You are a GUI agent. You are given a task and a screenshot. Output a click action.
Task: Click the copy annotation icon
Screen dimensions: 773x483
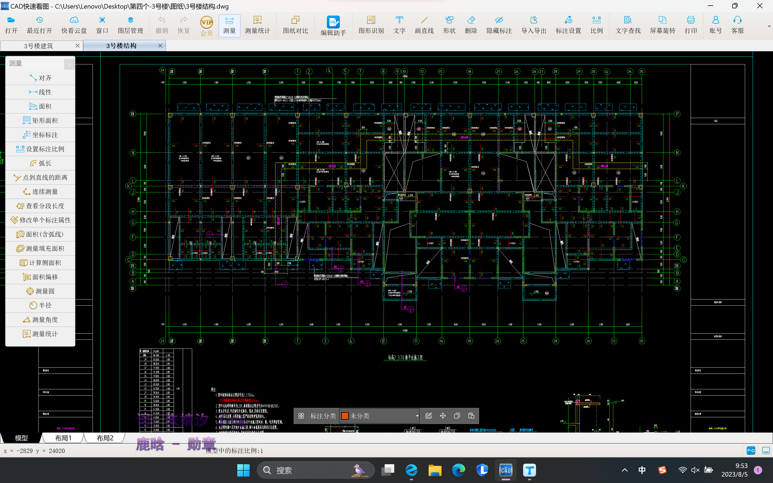457,416
